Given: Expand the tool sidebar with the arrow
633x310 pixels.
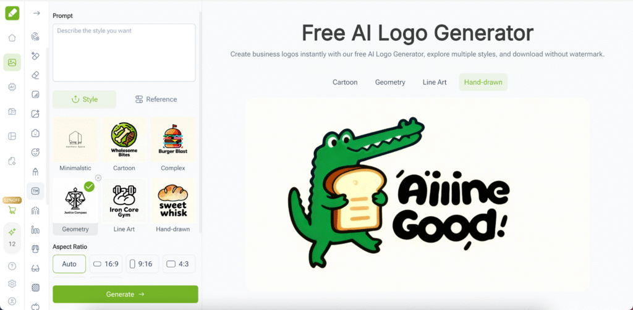Looking at the screenshot, I should [x=36, y=14].
